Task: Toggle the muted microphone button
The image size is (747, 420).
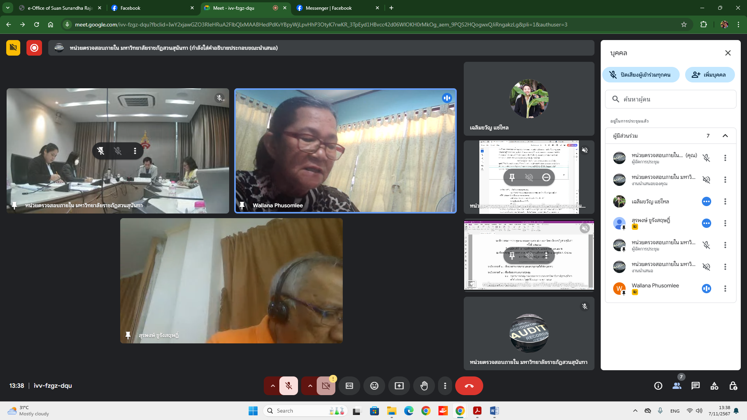Action: coord(289,386)
